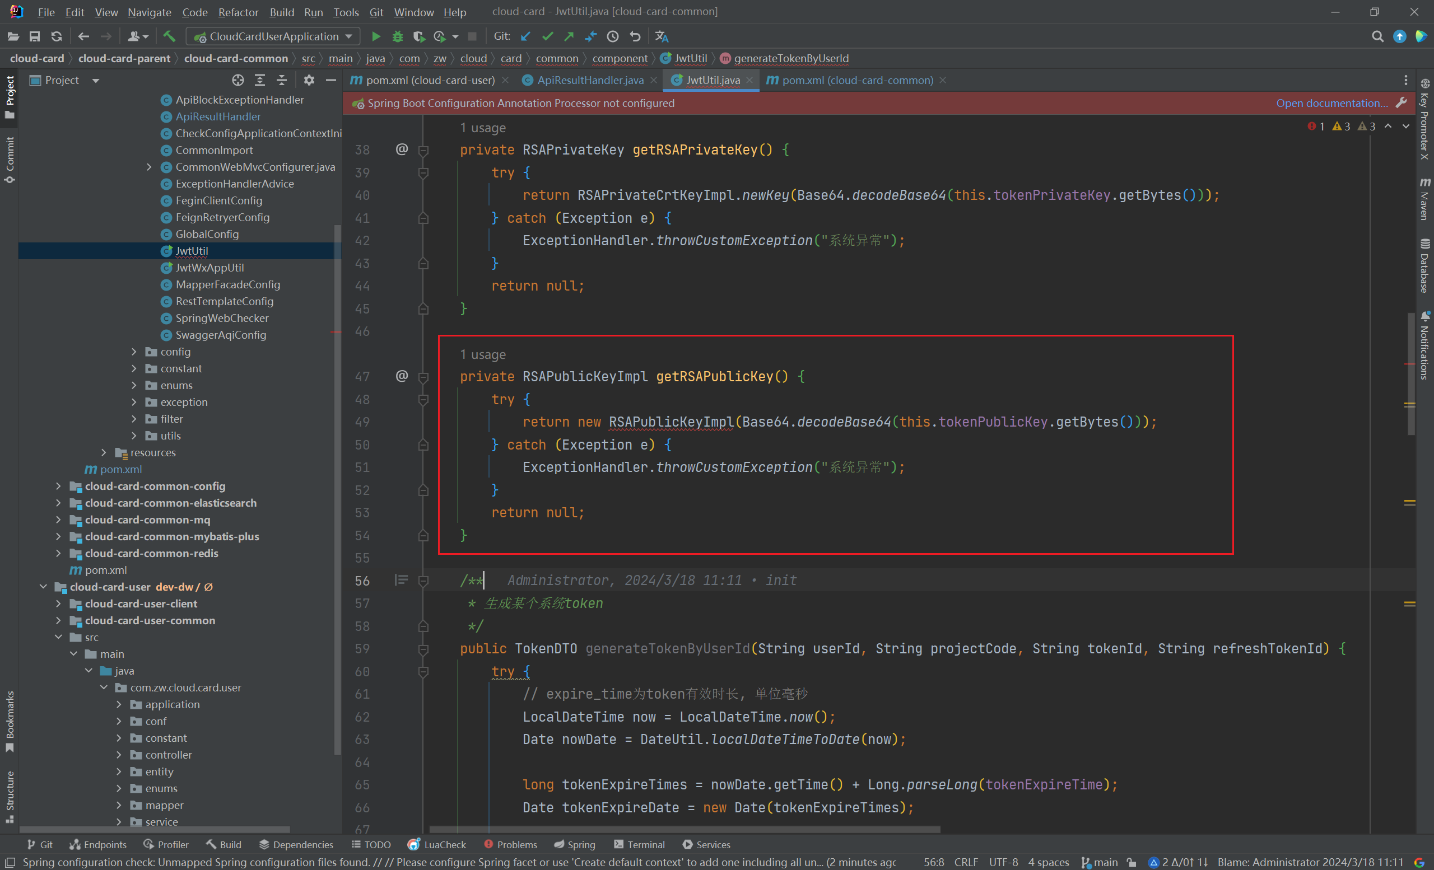Switch to ApiResultHandler.java tab
The width and height of the screenshot is (1434, 870).
590,80
